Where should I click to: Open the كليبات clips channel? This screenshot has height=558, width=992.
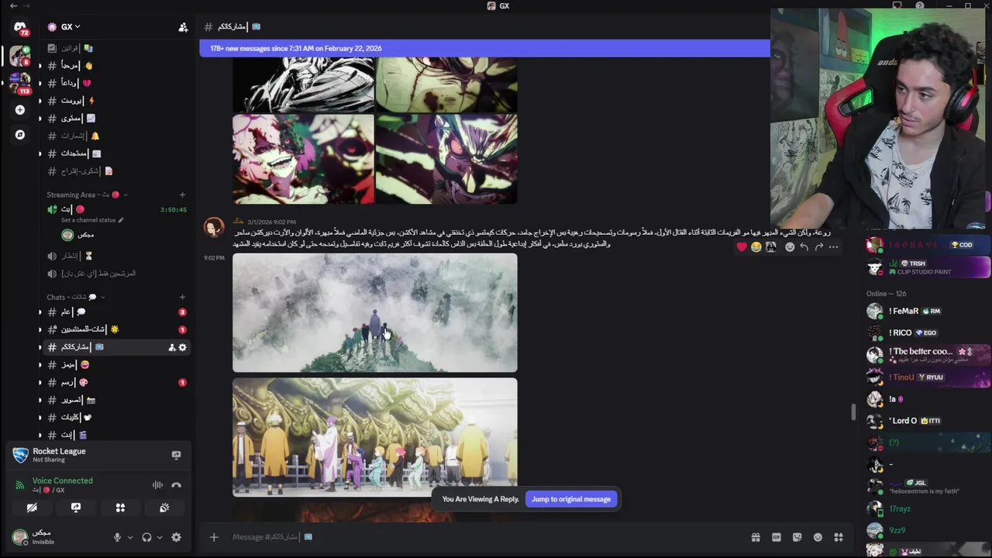click(x=115, y=417)
